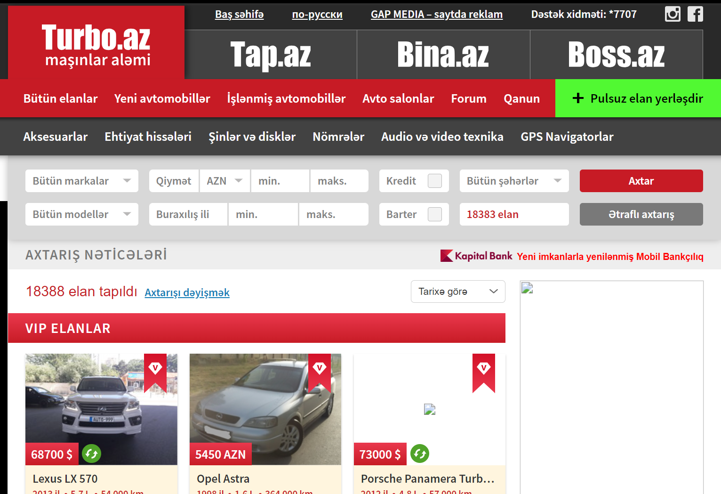Image resolution: width=721 pixels, height=494 pixels.
Task: Open the Bütün elanlar menu
Action: (61, 98)
